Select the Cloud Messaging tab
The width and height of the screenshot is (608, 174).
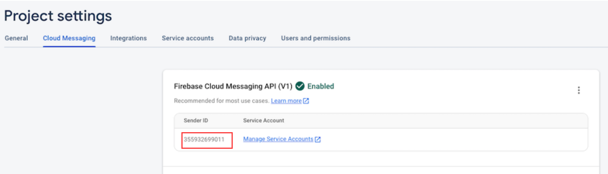tap(69, 38)
